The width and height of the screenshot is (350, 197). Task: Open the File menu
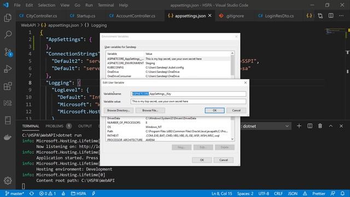click(17, 5)
